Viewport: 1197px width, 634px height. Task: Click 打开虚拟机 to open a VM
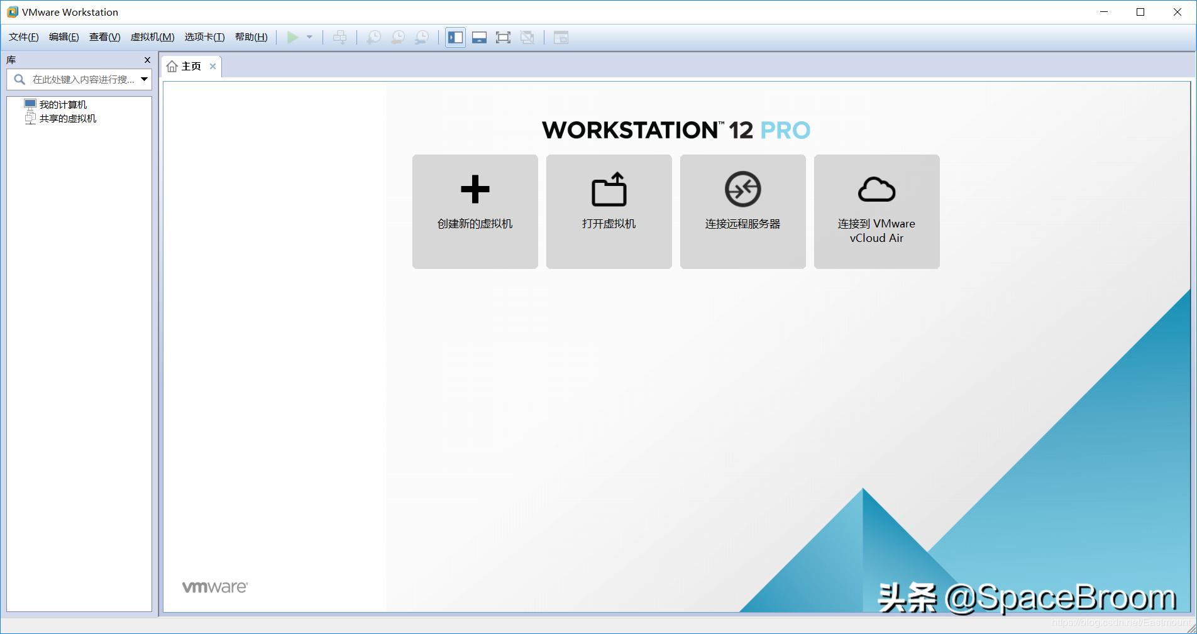click(x=608, y=211)
